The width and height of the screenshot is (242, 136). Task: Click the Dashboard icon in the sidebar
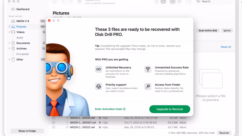pos(13,9)
